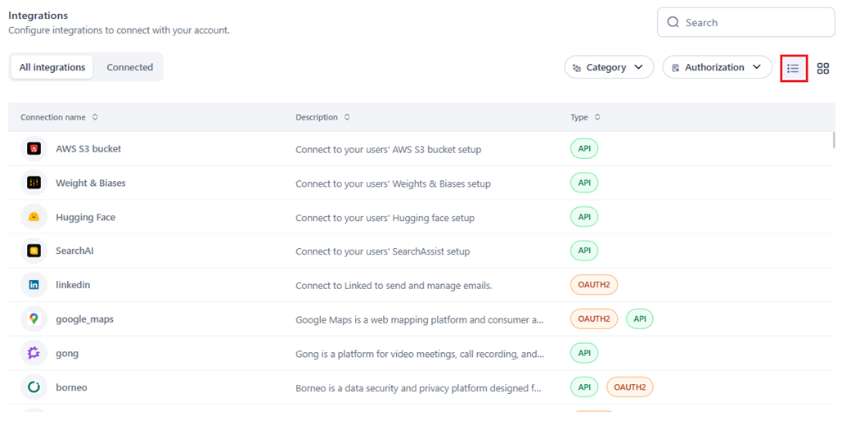This screenshot has width=842, height=425.
Task: Sort the Description column
Action: (x=347, y=117)
